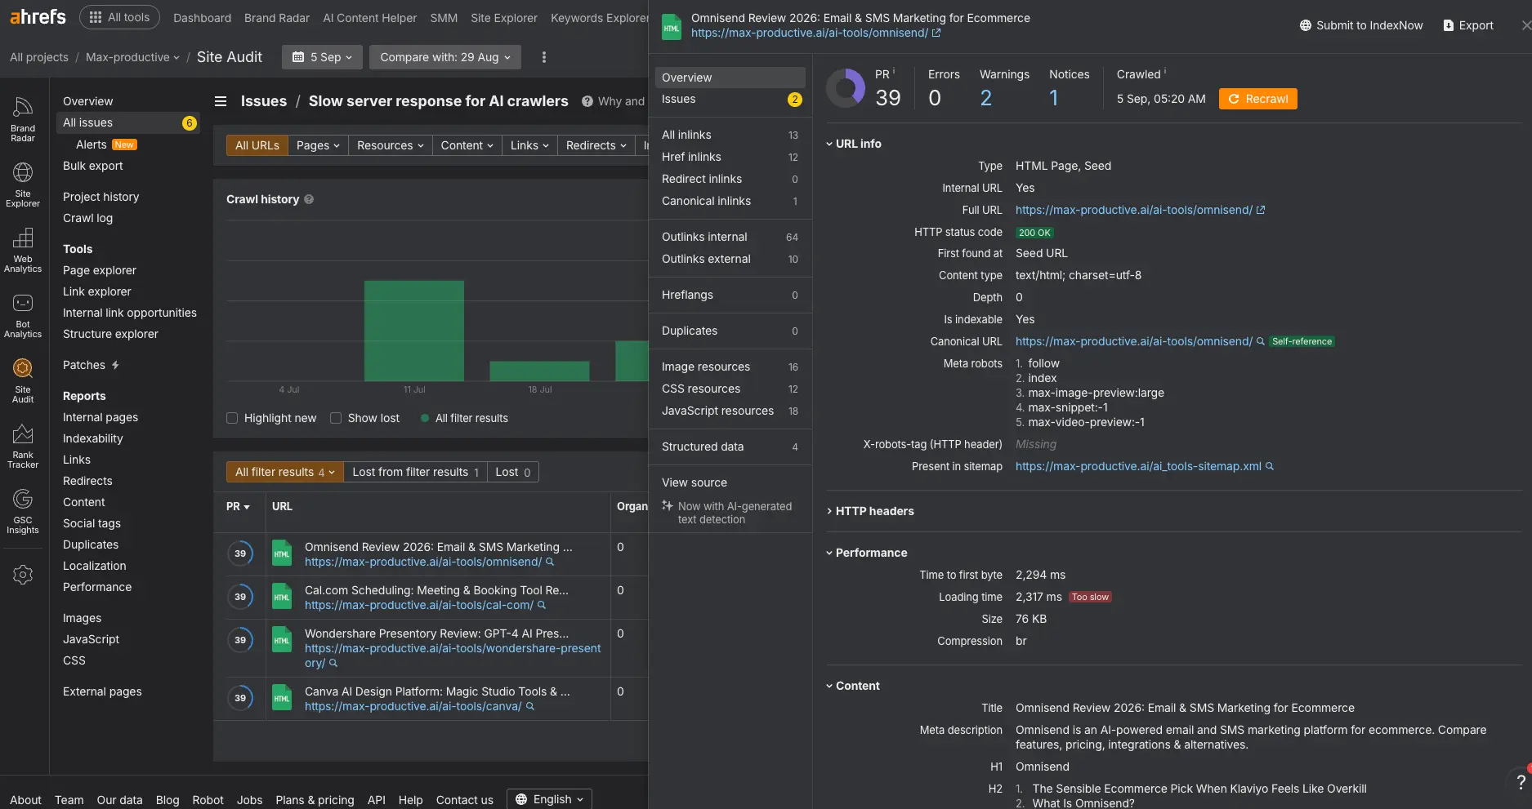Inspect the Omnisend URL magnifier icon
Image resolution: width=1532 pixels, height=809 pixels.
(x=550, y=562)
